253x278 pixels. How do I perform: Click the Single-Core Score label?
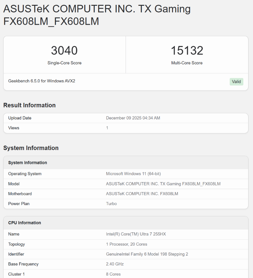(x=64, y=63)
